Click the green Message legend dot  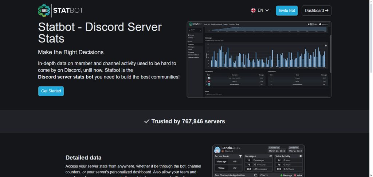(282, 175)
